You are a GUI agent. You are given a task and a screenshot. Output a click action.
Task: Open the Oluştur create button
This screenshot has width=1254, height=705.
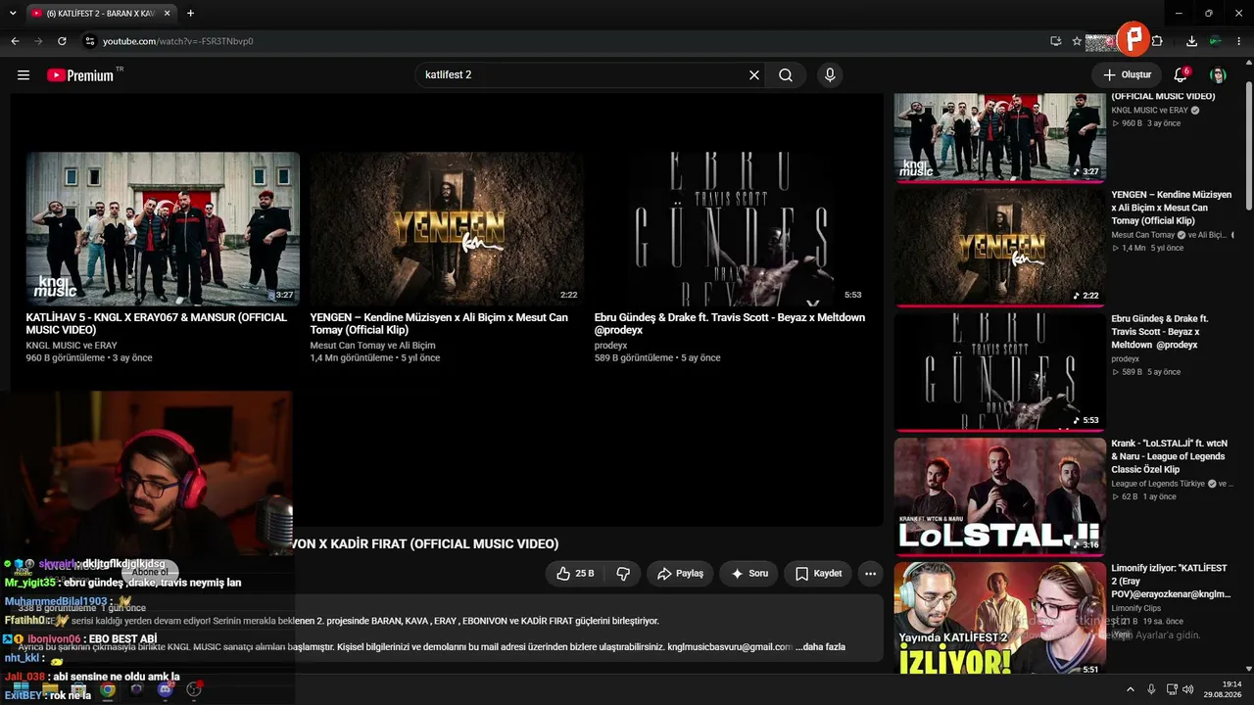click(x=1127, y=75)
